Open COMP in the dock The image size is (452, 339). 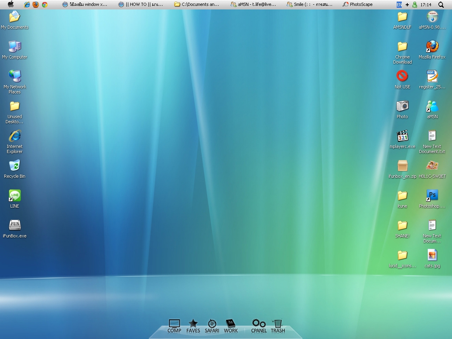click(x=174, y=326)
